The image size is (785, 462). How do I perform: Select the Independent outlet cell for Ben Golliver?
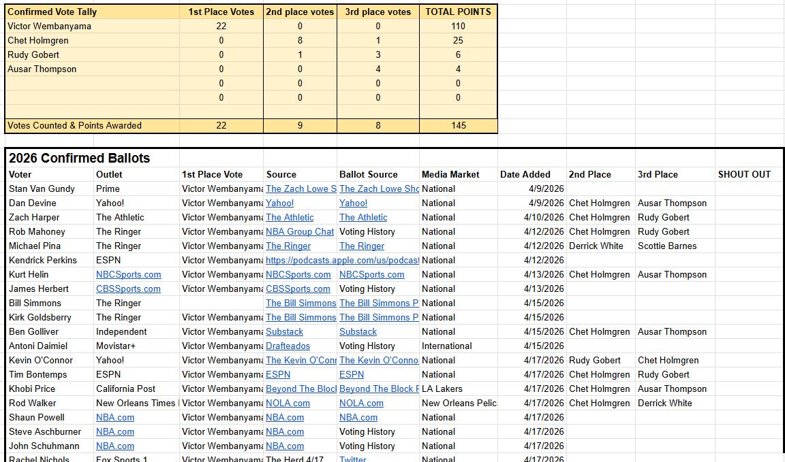click(x=137, y=331)
